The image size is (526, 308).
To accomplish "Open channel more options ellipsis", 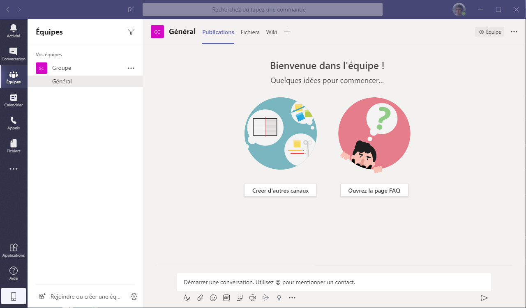I will (x=514, y=32).
